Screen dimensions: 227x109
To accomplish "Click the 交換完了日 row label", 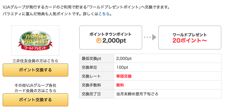I will tap(91, 94).
